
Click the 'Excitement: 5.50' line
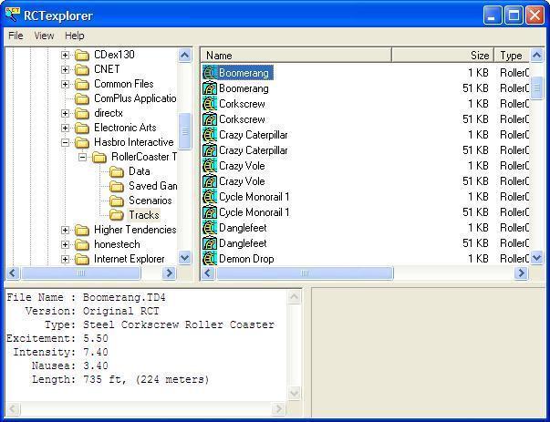point(57,338)
